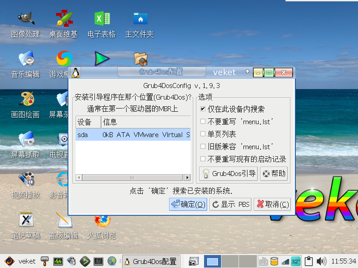Click the paint palette taskbar launcher

click(71, 261)
